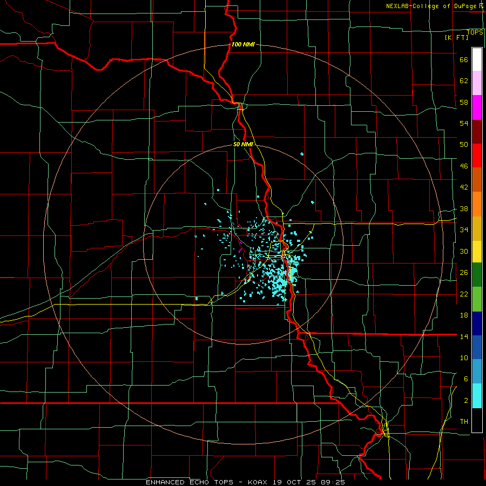Click the '50' legend value
The image size is (486, 486).
[464, 144]
